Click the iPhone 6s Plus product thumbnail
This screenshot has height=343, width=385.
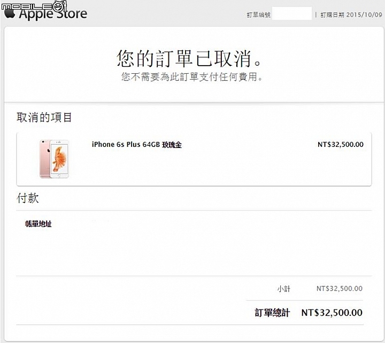click(x=54, y=159)
